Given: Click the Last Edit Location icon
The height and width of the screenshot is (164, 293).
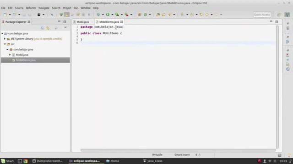Looking at the screenshot, I should pyautogui.click(x=201, y=15).
